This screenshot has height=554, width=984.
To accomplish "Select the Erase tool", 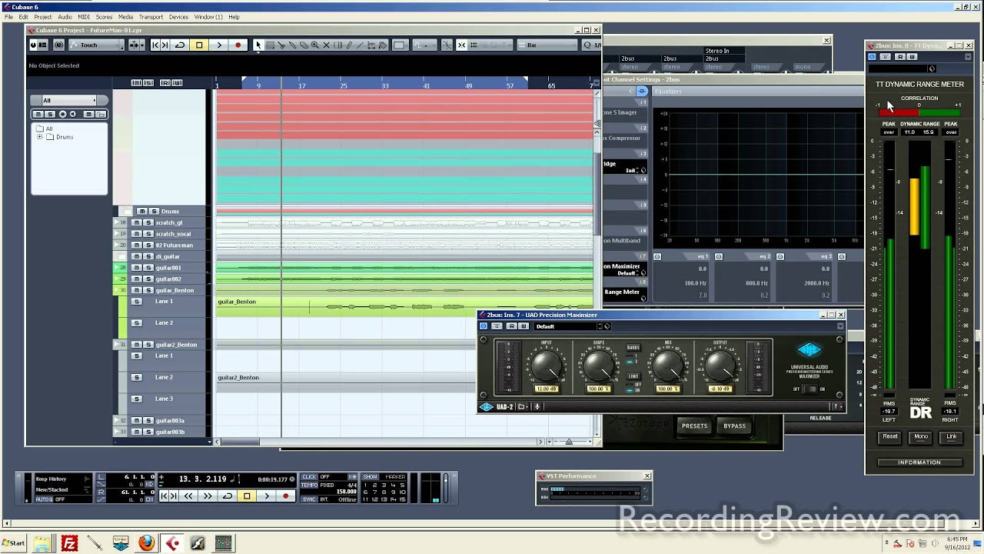I will tap(304, 45).
